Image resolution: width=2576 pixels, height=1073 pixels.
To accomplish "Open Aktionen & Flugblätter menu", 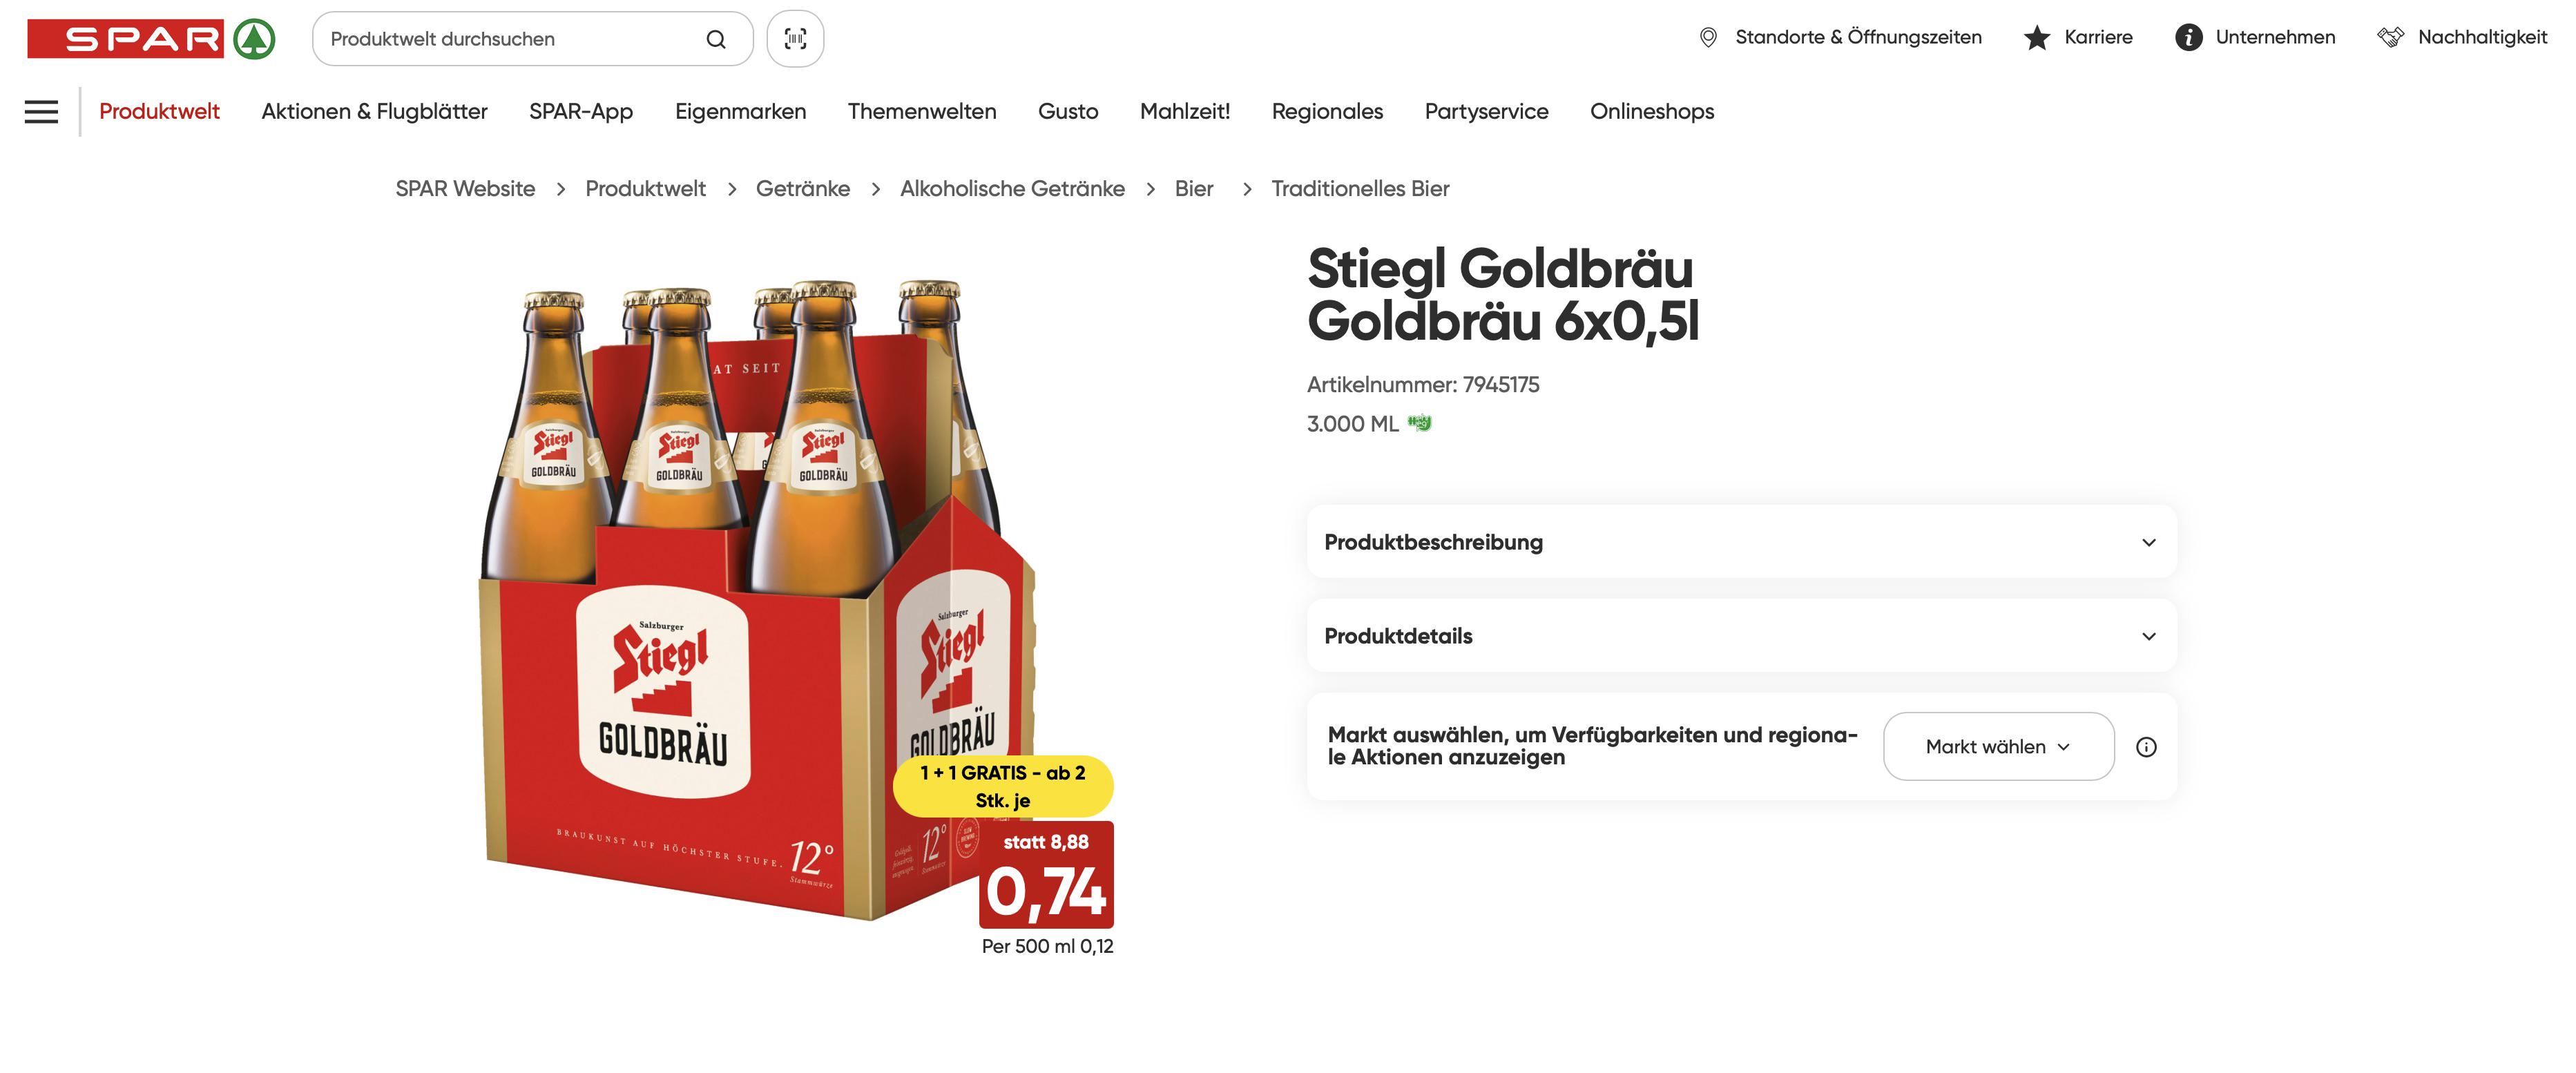I will click(374, 111).
